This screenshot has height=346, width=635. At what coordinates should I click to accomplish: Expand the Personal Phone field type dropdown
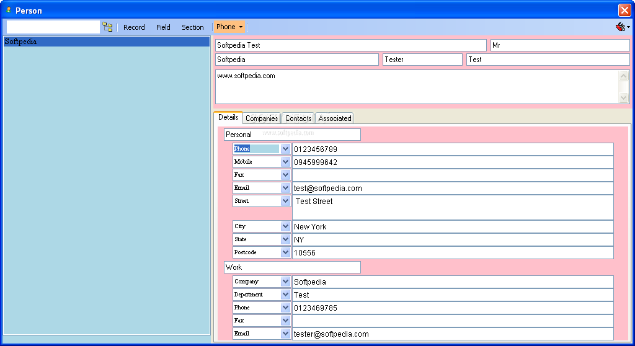[x=285, y=149]
